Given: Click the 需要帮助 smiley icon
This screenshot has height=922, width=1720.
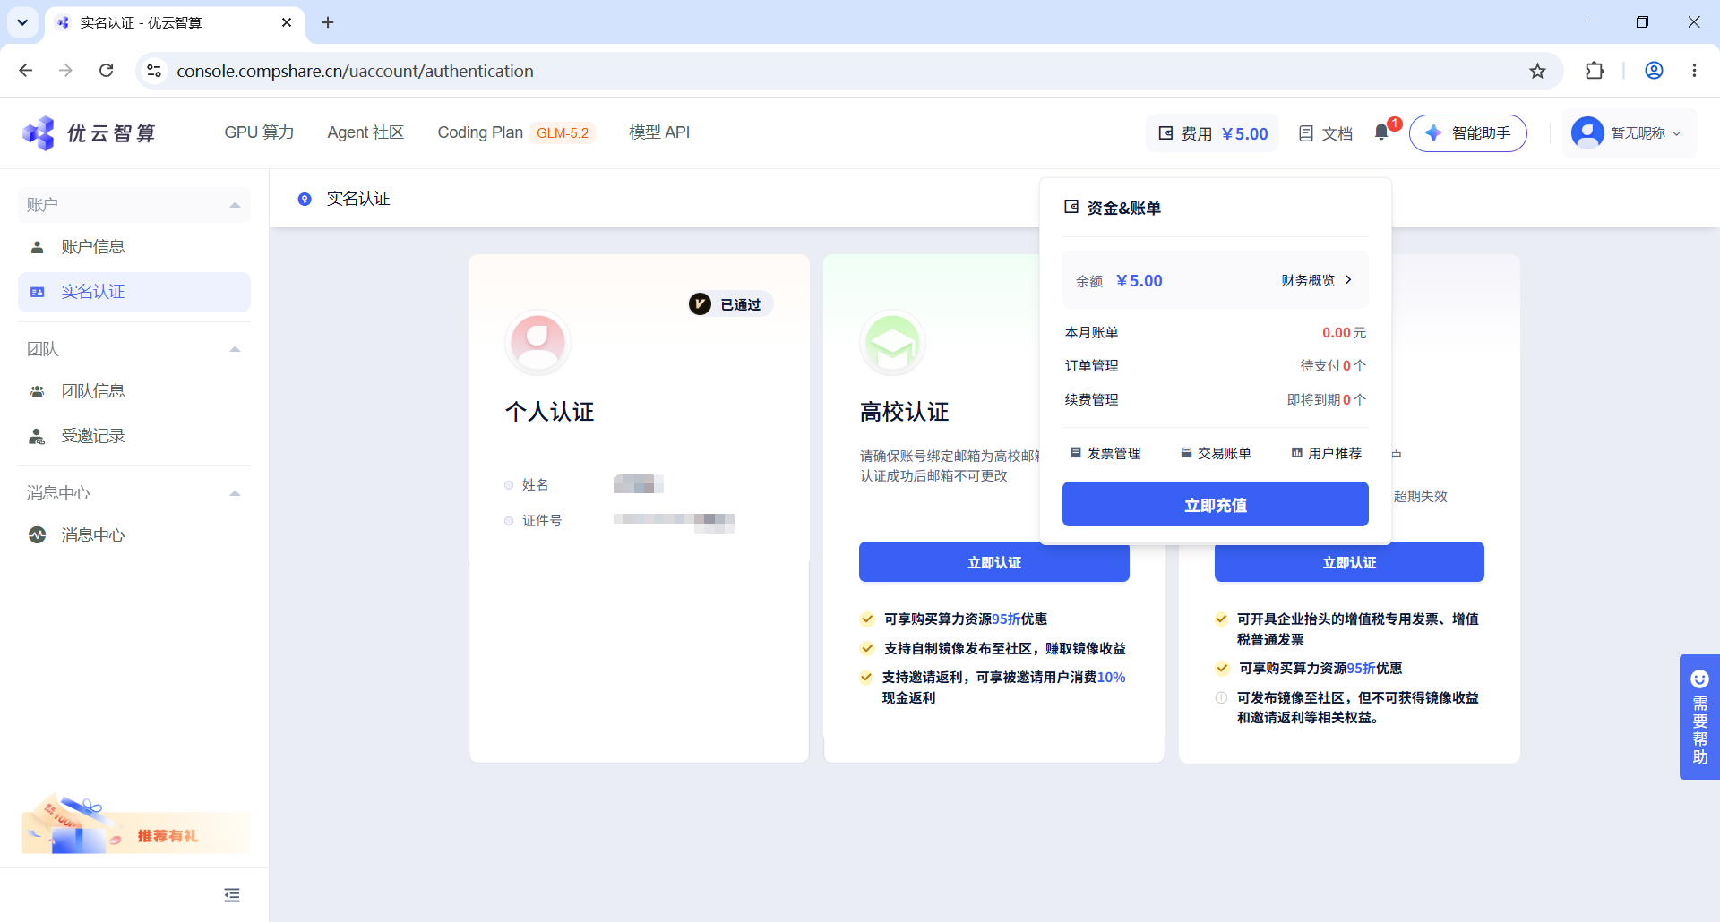Looking at the screenshot, I should (x=1699, y=679).
